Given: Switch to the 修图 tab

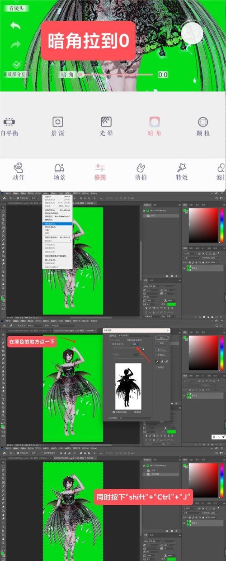Looking at the screenshot, I should (x=100, y=171).
